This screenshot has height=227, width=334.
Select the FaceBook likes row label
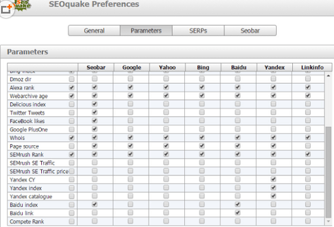tap(27, 121)
